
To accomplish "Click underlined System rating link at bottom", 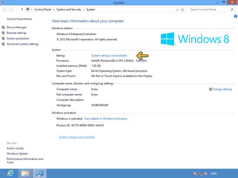I will (77, 137).
